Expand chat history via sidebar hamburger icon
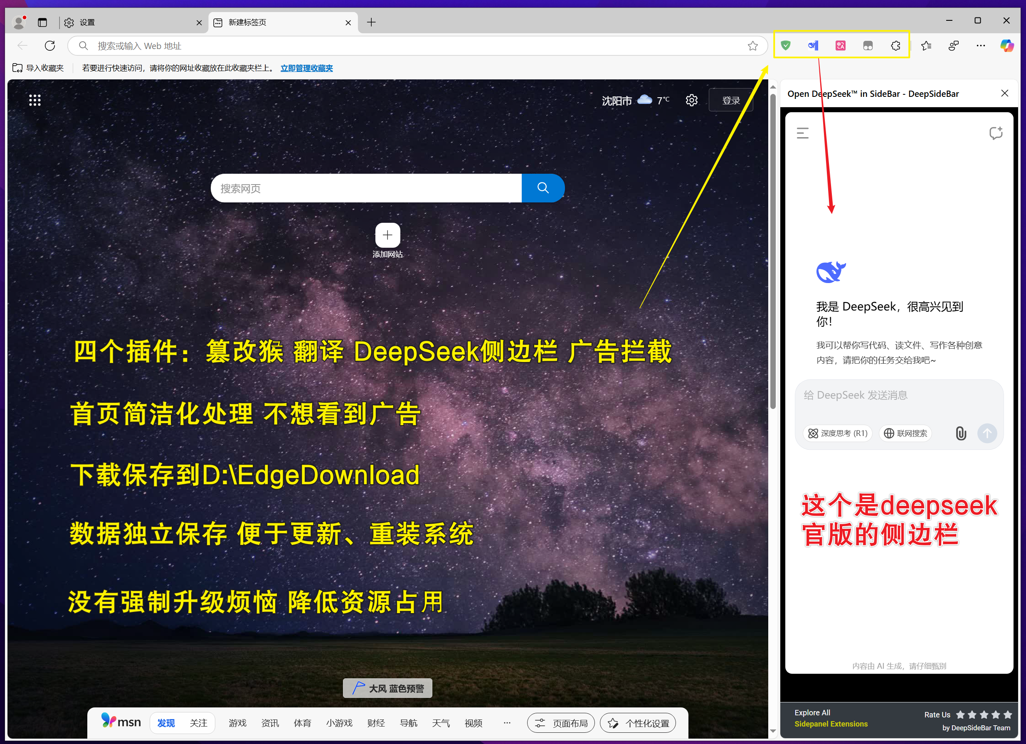 (803, 133)
